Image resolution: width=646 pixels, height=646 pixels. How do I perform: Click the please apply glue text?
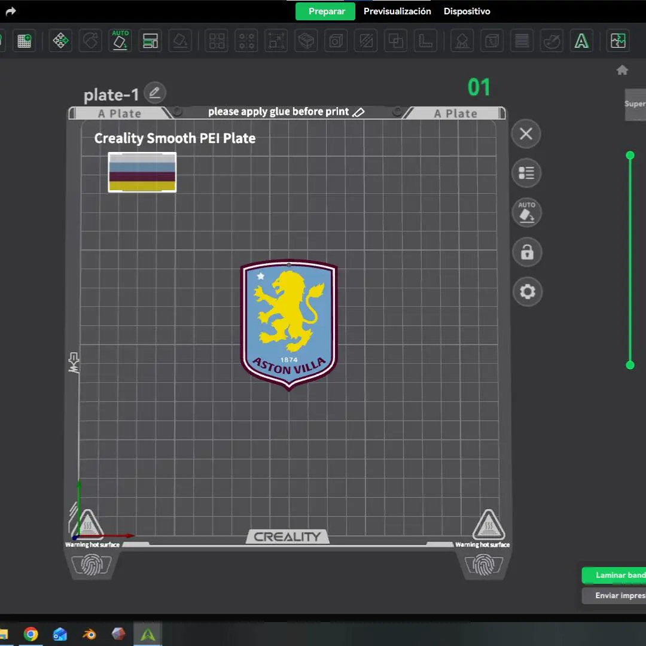pyautogui.click(x=278, y=112)
